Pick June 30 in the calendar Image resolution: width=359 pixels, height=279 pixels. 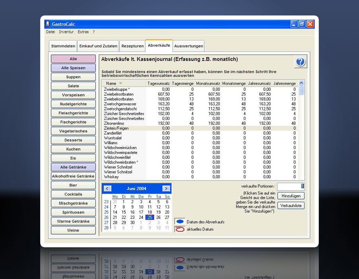pyautogui.click(x=132, y=222)
